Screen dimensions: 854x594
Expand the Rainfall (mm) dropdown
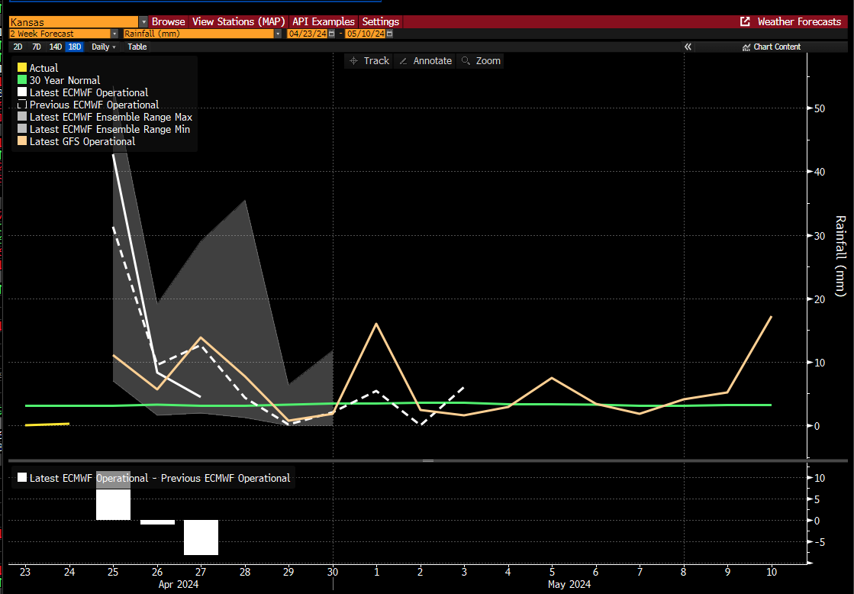pyautogui.click(x=278, y=34)
